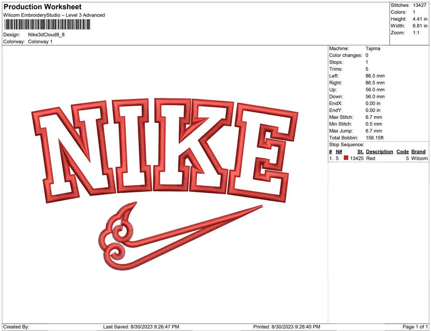Click the 'Last Saved: 8/30/2023 9:26:47 PM' text
The image size is (431, 331).
(141, 327)
